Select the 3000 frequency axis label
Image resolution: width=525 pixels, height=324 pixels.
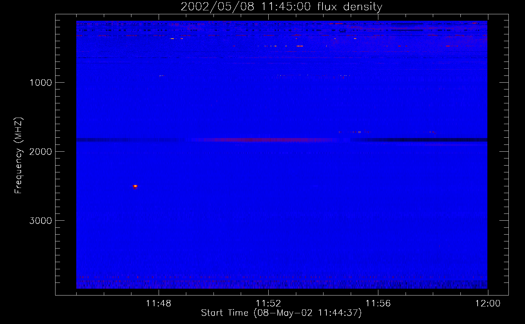point(41,221)
